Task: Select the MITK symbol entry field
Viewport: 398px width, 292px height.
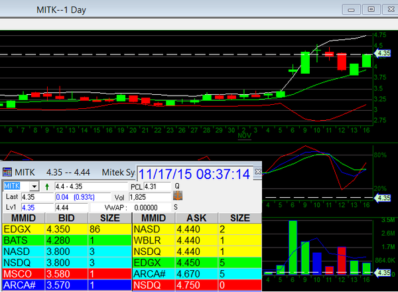Action: tap(17, 186)
